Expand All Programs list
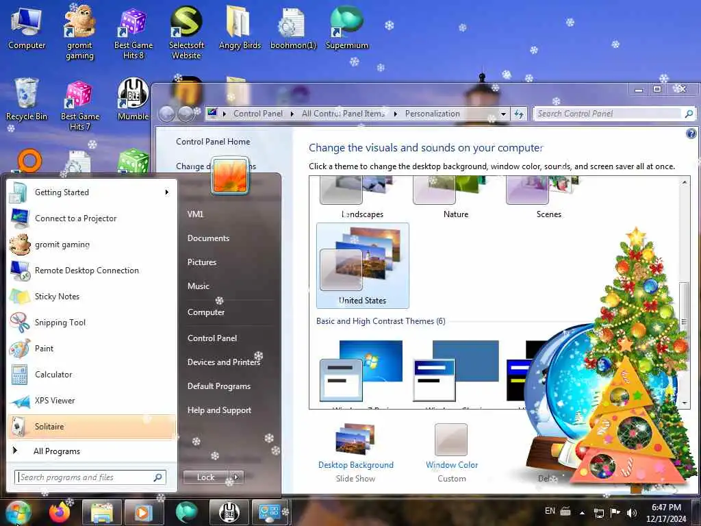 [56, 451]
